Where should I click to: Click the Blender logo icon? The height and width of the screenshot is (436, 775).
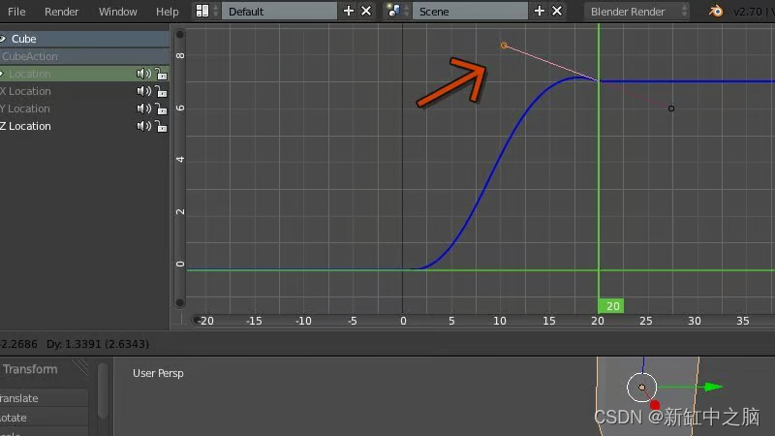point(716,11)
